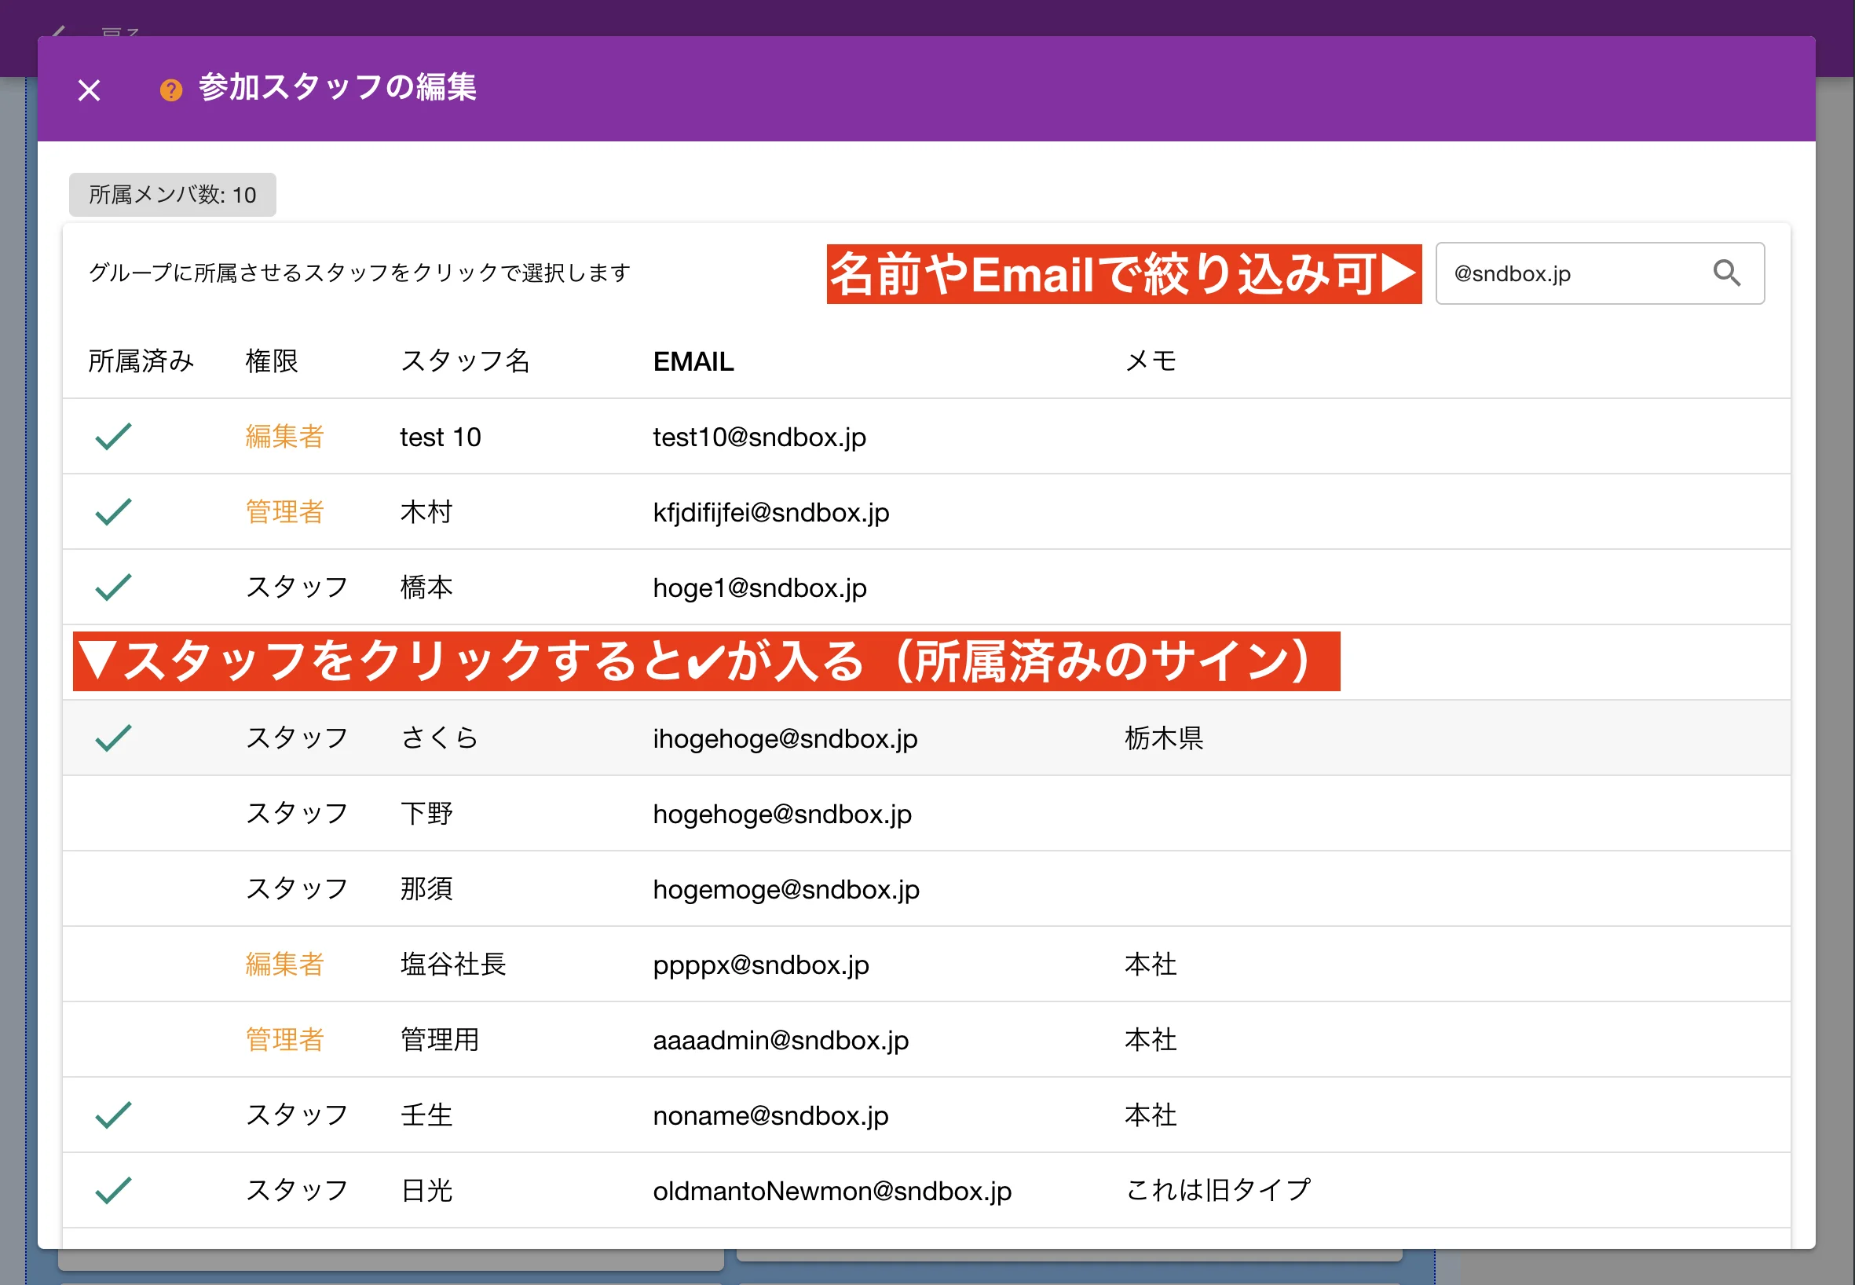Click the search magnifier icon
Viewport: 1855px width, 1285px height.
click(x=1726, y=274)
